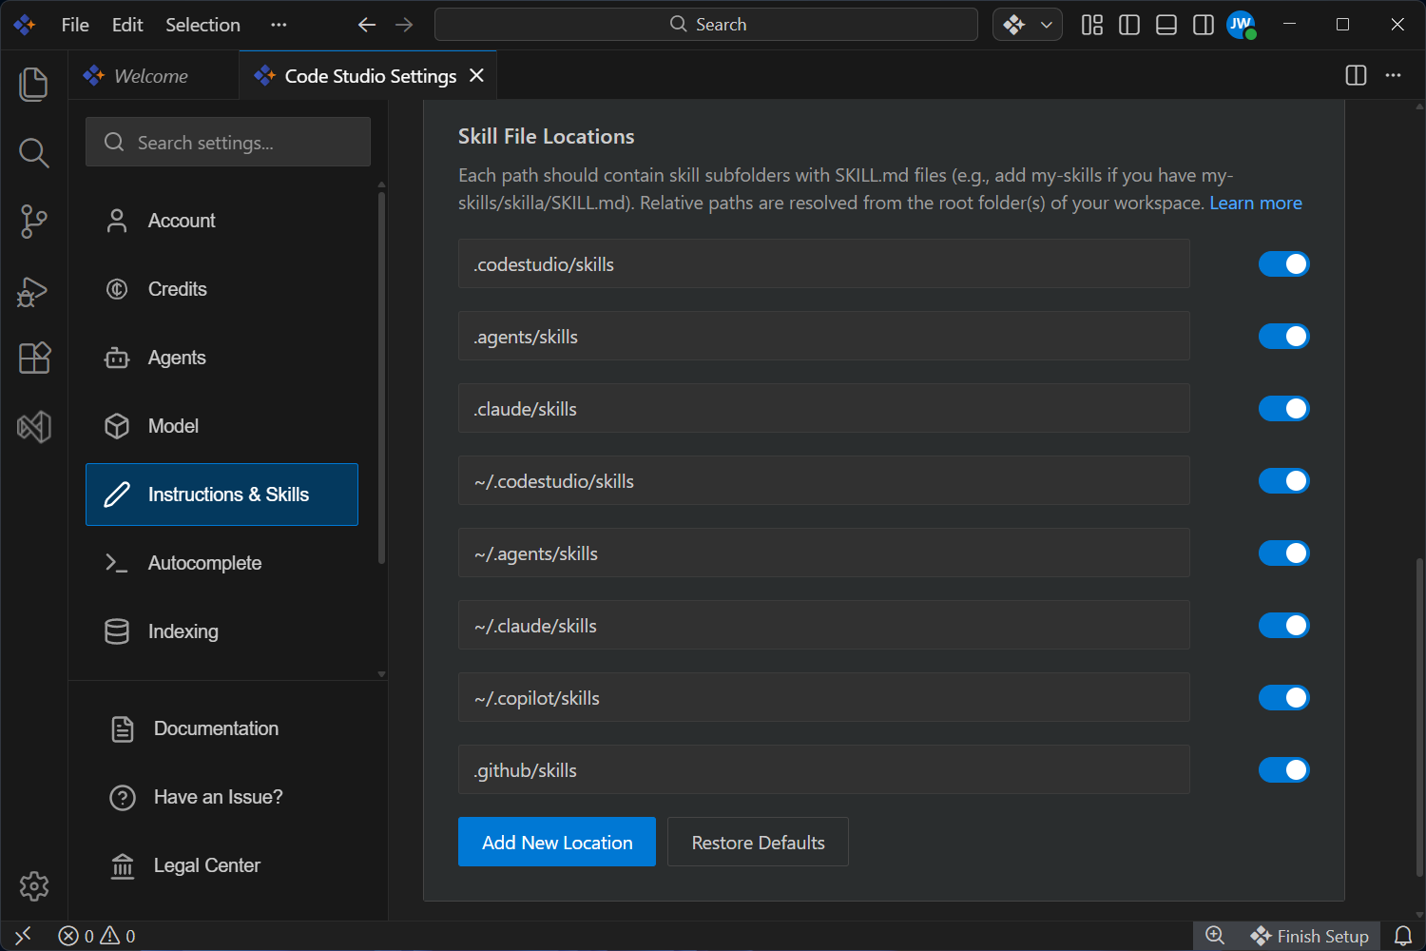Image resolution: width=1426 pixels, height=951 pixels.
Task: Disable the .agents/skills location
Action: 1284,336
